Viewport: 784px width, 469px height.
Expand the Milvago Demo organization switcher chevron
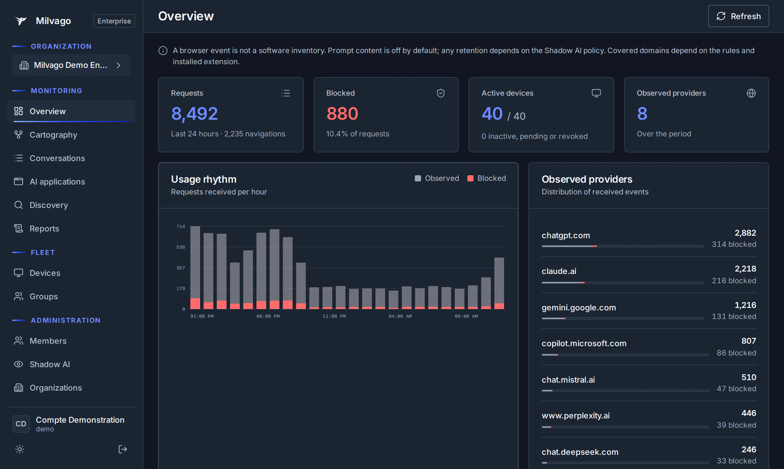tap(119, 65)
